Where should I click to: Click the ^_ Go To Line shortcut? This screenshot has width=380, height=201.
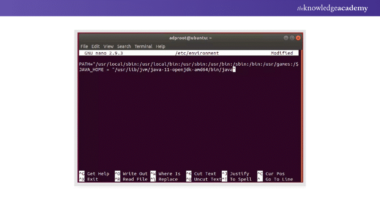(x=275, y=179)
